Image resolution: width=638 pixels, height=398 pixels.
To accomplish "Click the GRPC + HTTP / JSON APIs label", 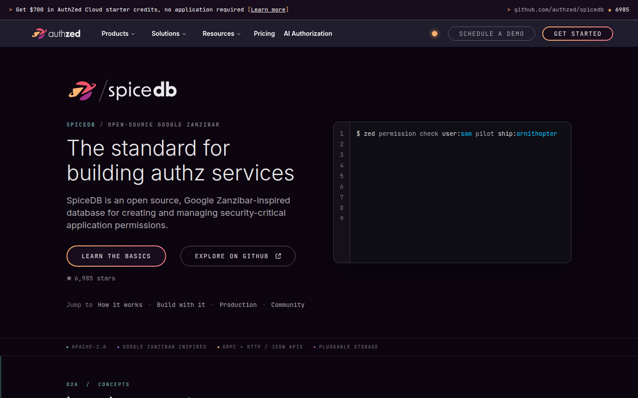I will [x=263, y=347].
